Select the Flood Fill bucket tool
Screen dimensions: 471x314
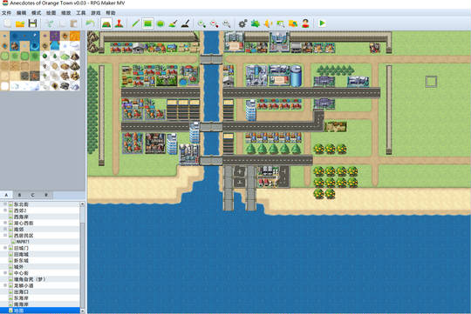pos(173,23)
